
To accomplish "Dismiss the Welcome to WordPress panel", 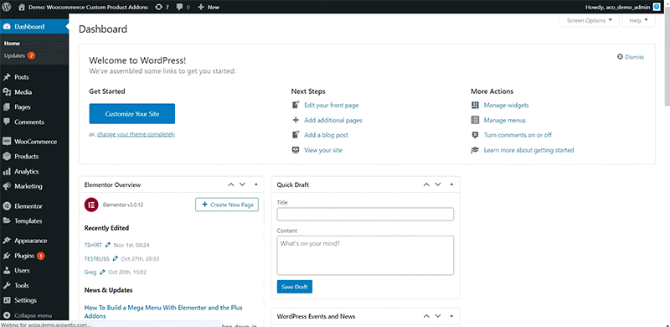I will click(x=631, y=57).
